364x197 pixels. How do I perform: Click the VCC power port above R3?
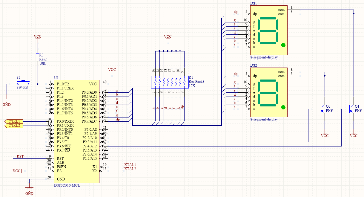click(x=38, y=37)
